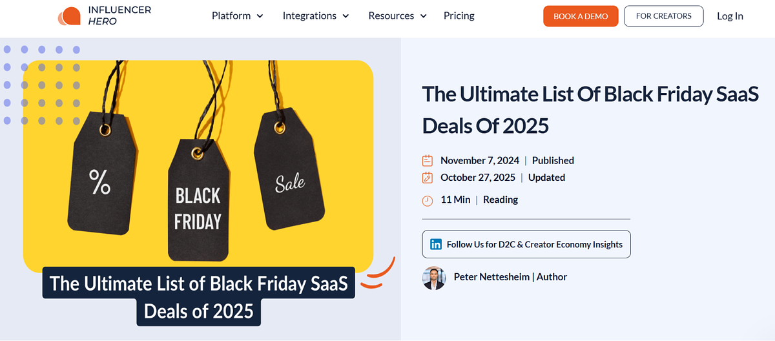Expand the Resources dropdown chevron
The height and width of the screenshot is (341, 775).
pos(424,16)
